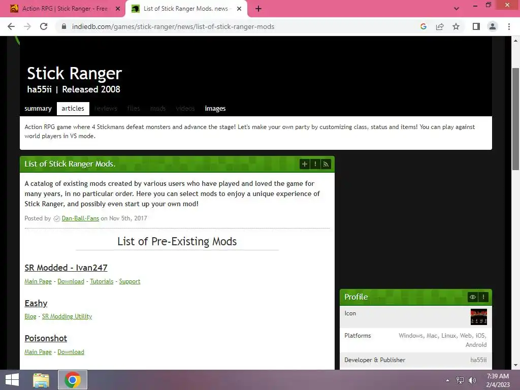Open Poisonshot's Main Page link
Image resolution: width=520 pixels, height=390 pixels.
point(38,352)
